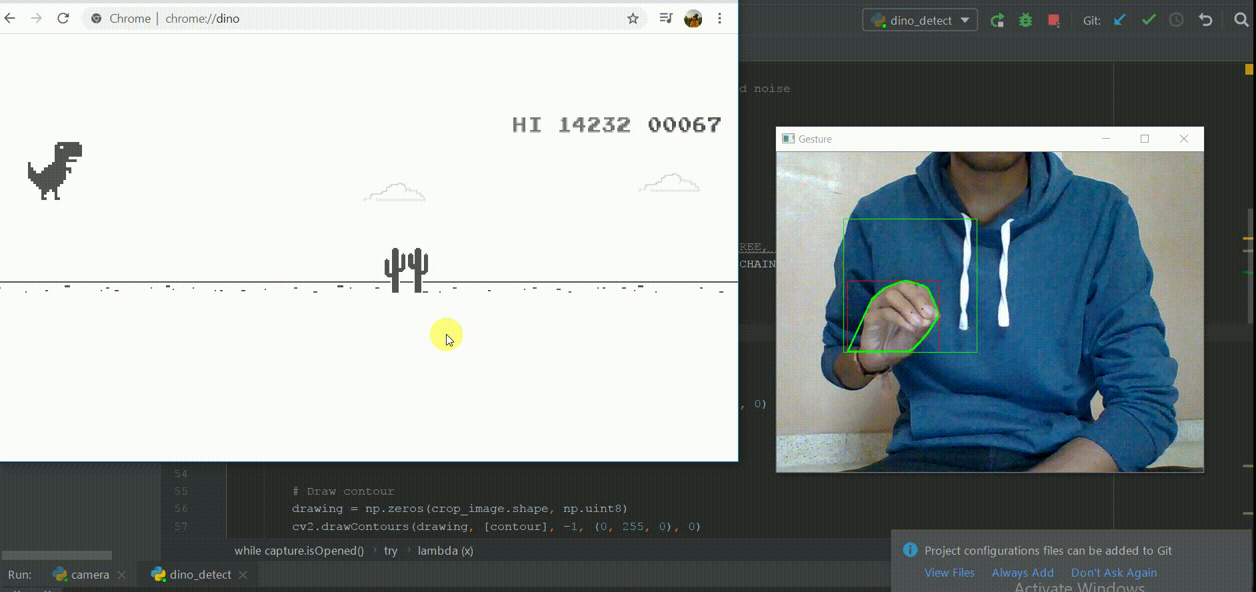This screenshot has width=1256, height=592.
Task: Open Chrome three-dot menu
Action: point(719,19)
